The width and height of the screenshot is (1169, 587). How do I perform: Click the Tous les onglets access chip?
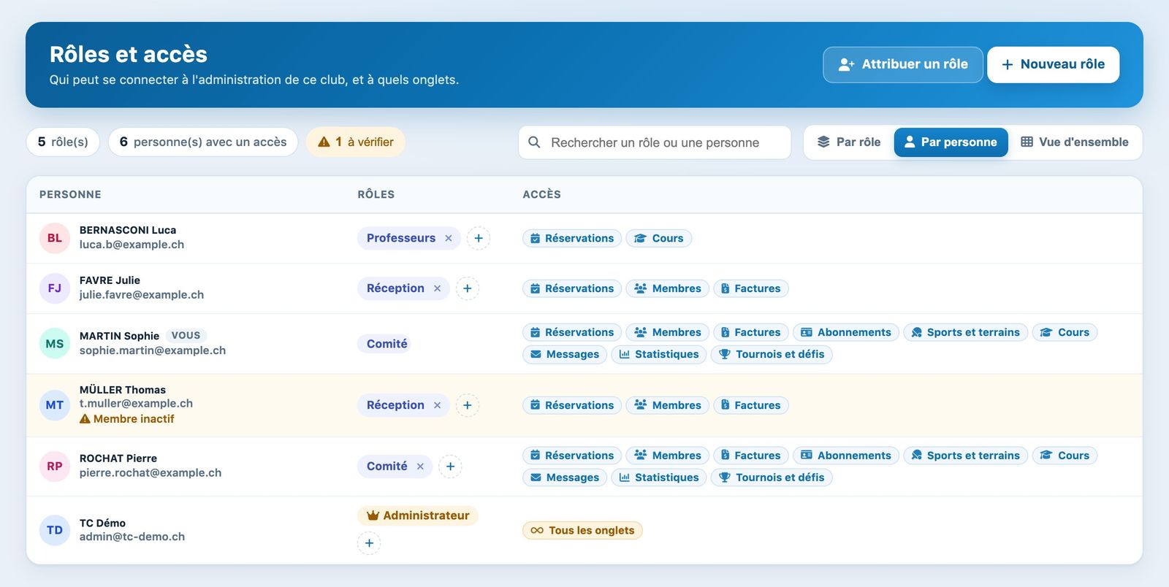pyautogui.click(x=582, y=531)
